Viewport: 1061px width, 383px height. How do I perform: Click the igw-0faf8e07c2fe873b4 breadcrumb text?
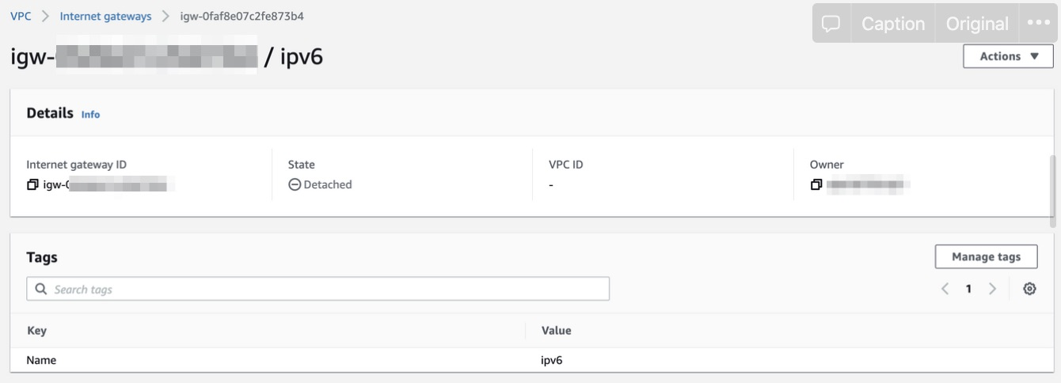[x=241, y=16]
